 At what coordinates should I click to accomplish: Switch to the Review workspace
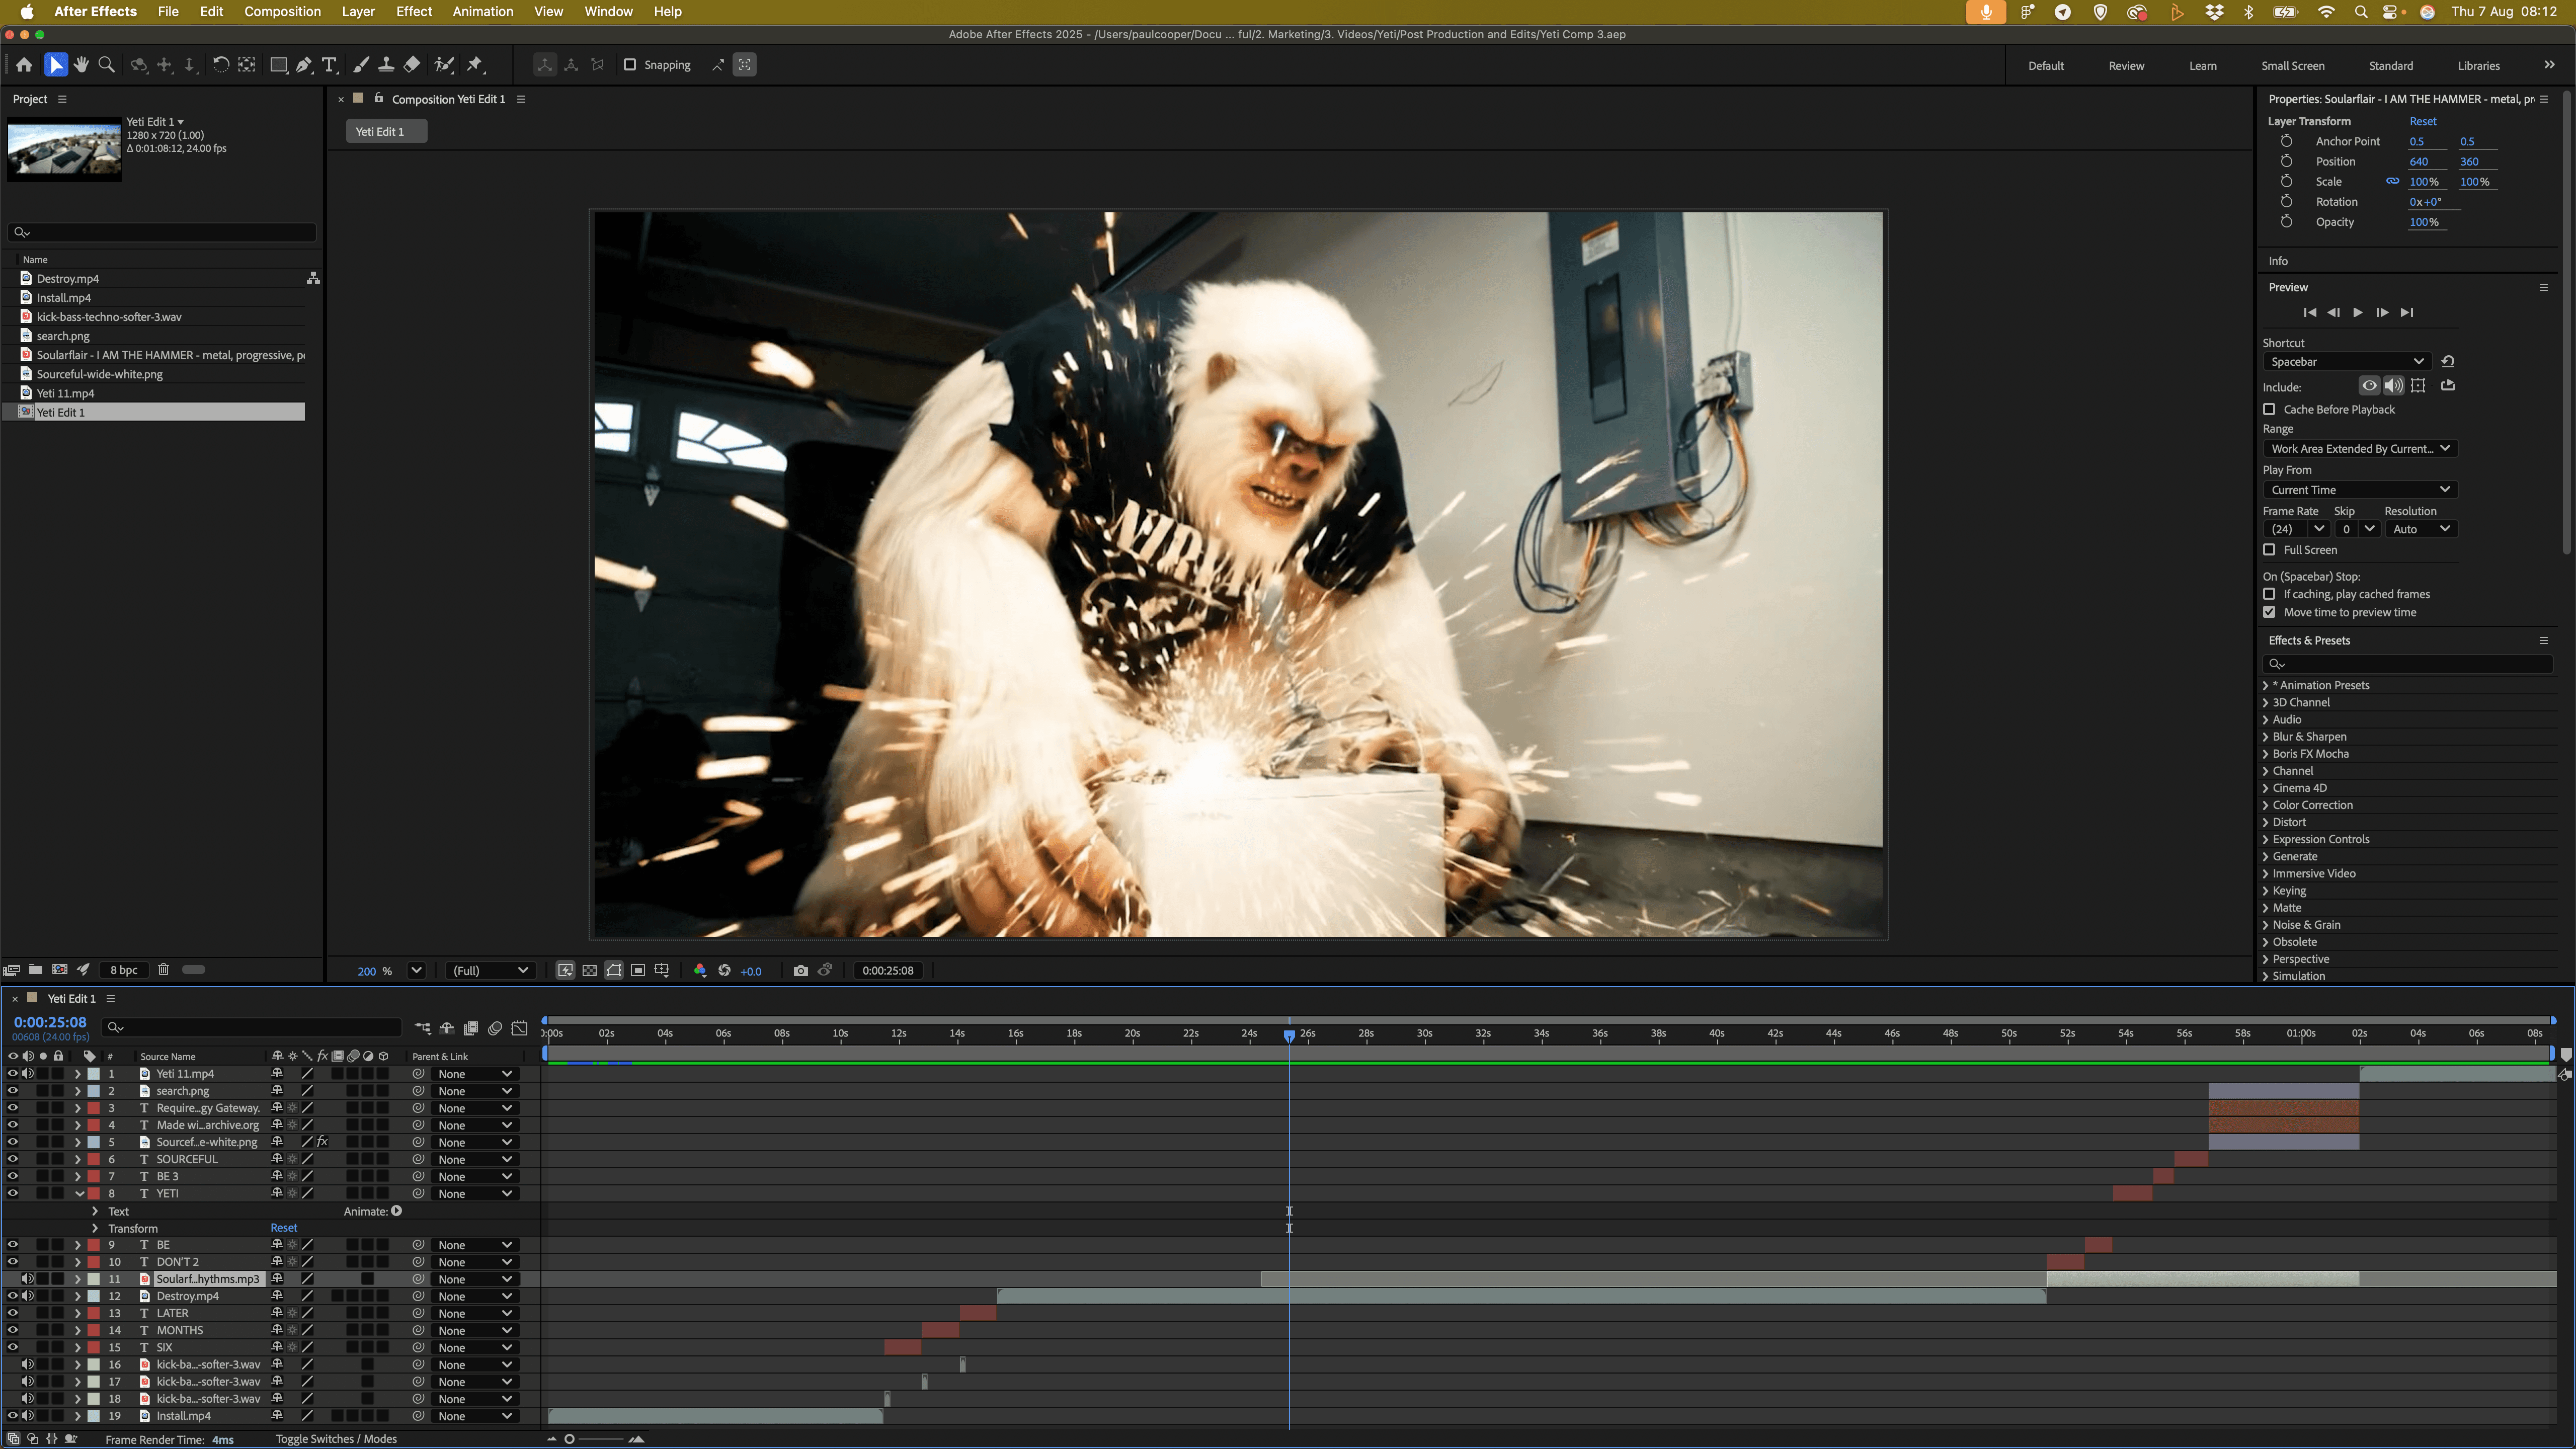2126,66
